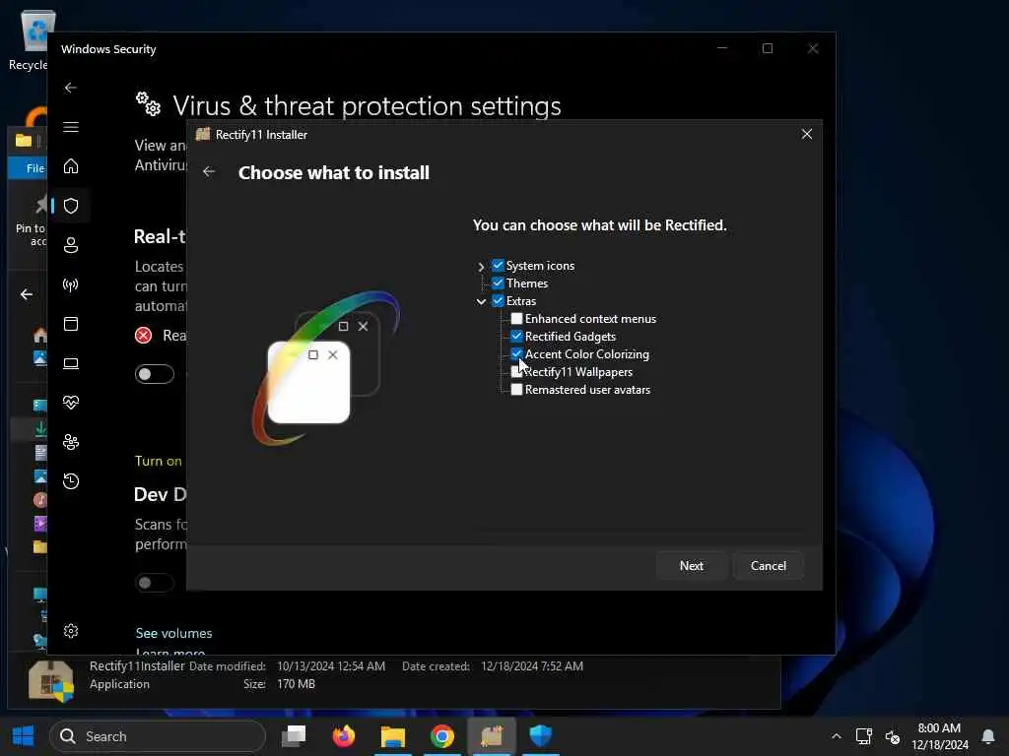Open Windows Security settings gear
The image size is (1009, 756).
click(x=71, y=631)
